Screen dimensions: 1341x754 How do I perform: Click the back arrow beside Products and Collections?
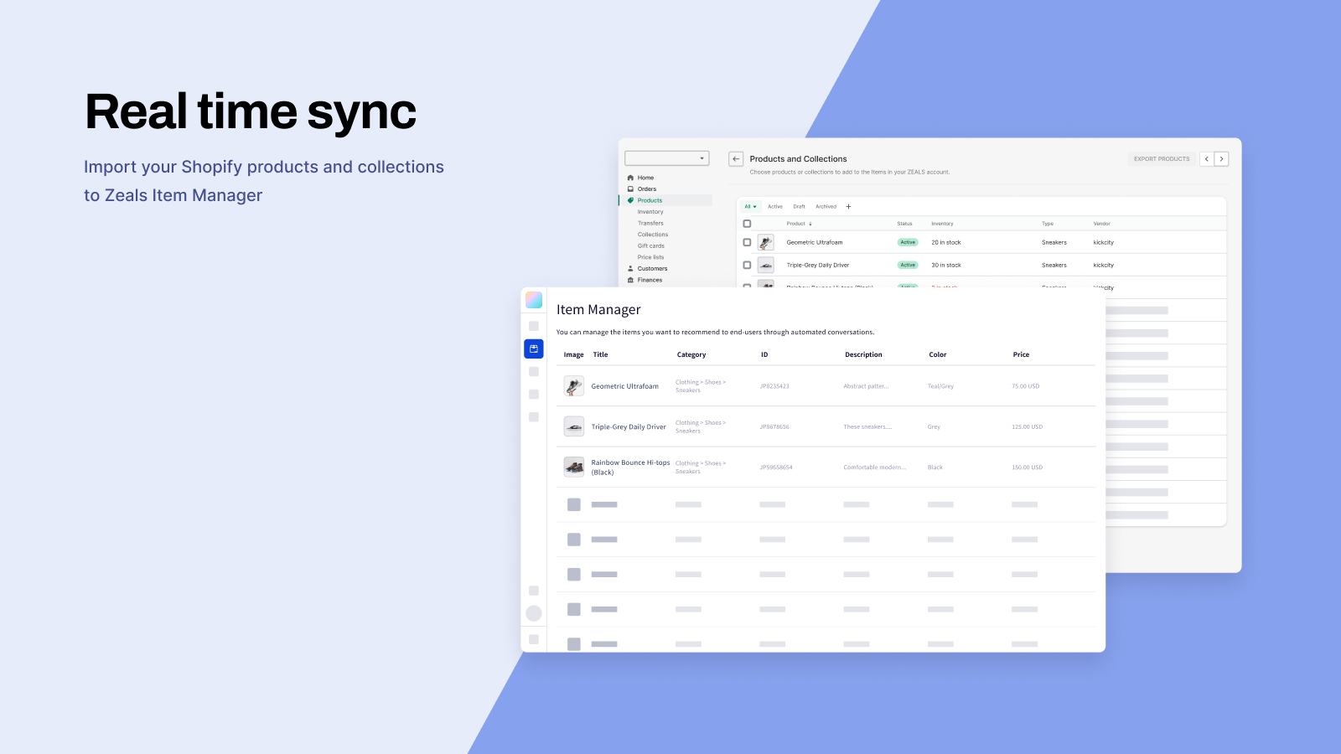click(x=736, y=158)
